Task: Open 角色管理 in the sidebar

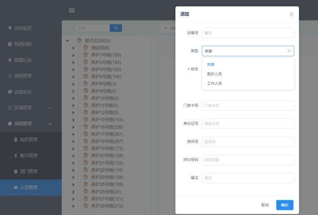Action: [28, 140]
